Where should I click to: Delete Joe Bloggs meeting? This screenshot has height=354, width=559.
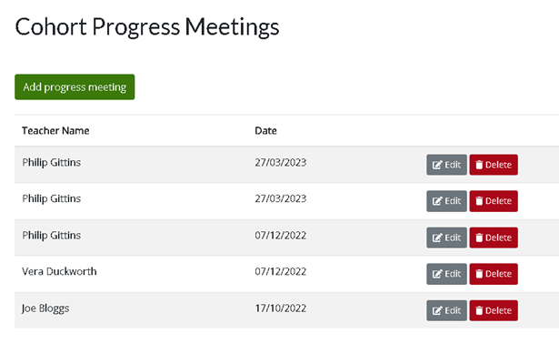[494, 310]
